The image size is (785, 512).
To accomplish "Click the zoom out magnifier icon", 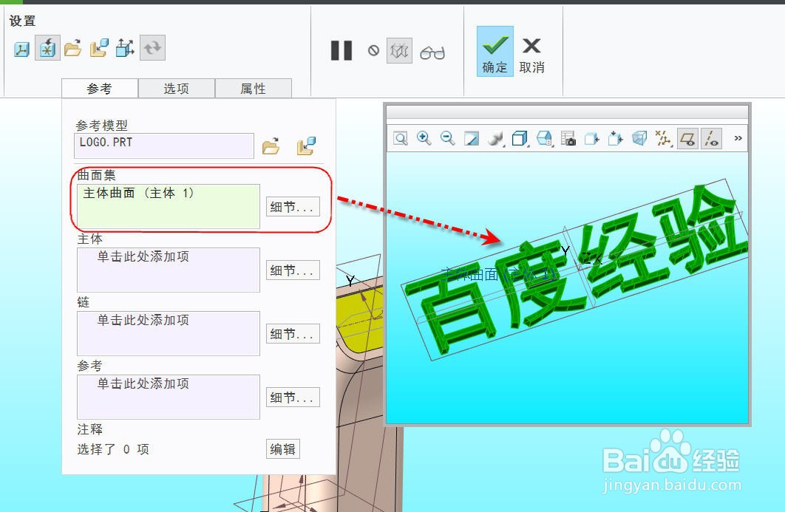I will point(448,138).
